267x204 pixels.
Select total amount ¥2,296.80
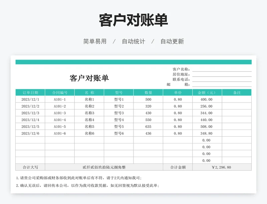[x=222, y=167]
